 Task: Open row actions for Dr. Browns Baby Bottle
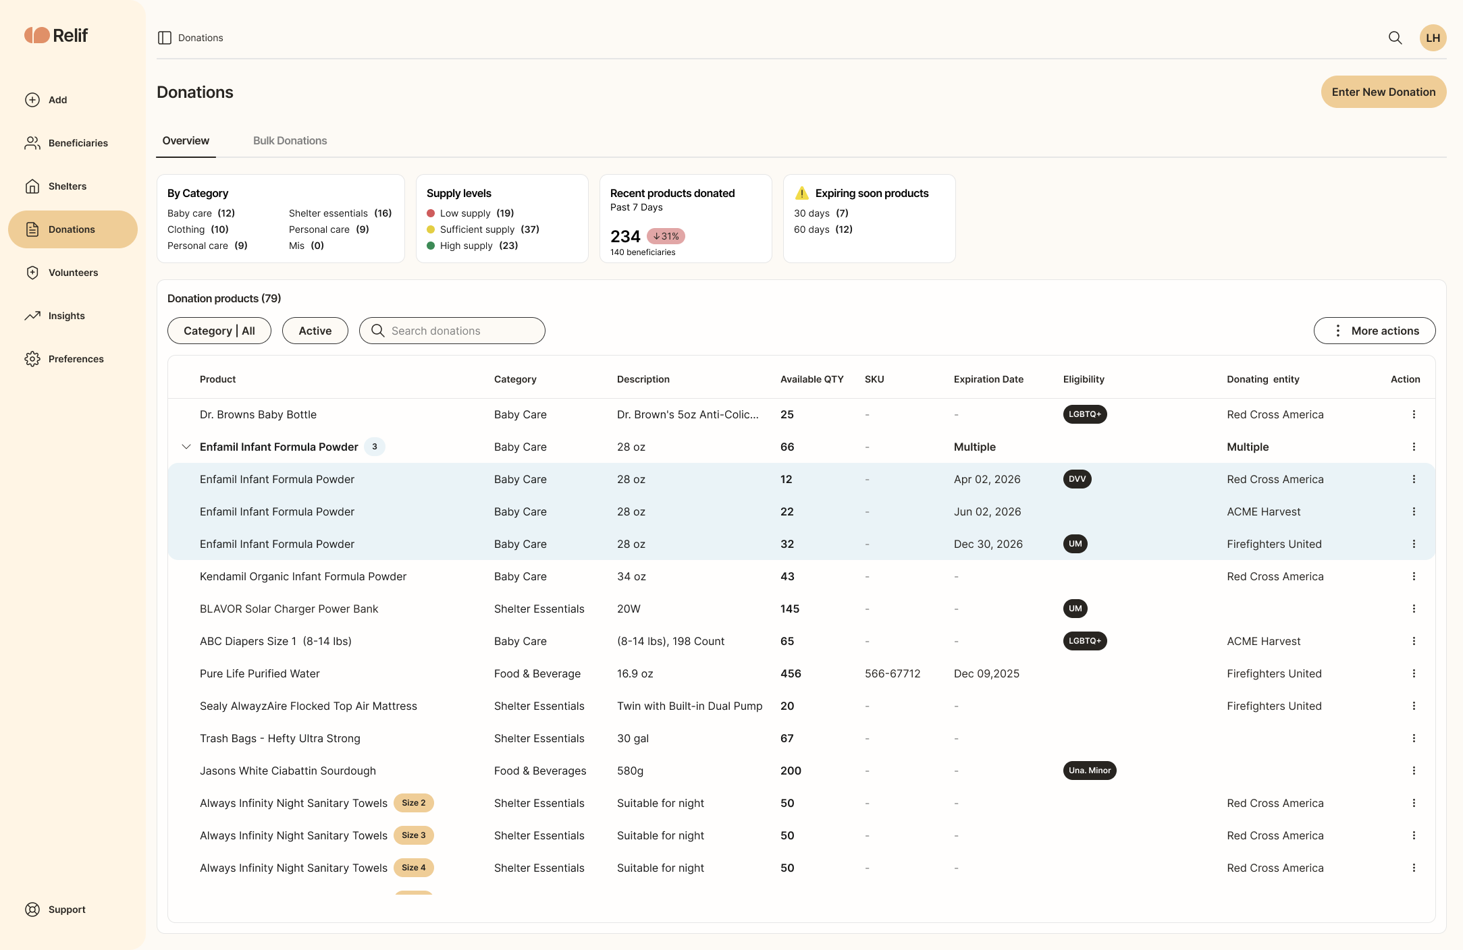click(x=1414, y=414)
